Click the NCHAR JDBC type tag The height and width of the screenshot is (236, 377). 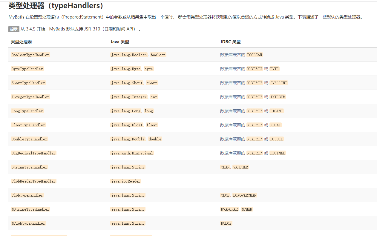click(x=247, y=209)
